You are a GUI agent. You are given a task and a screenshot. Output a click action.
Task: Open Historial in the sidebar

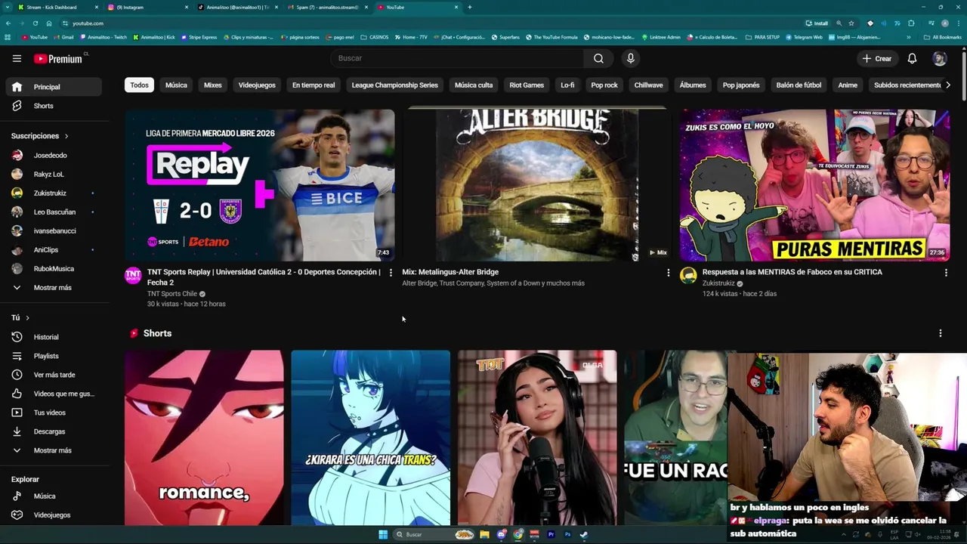(x=54, y=337)
